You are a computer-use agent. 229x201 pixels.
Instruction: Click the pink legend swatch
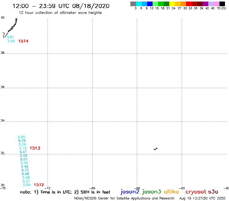click(x=216, y=4)
